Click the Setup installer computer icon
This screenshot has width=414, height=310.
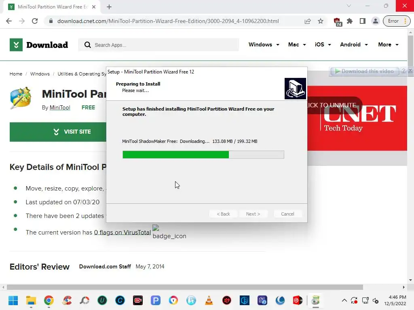[x=295, y=88]
